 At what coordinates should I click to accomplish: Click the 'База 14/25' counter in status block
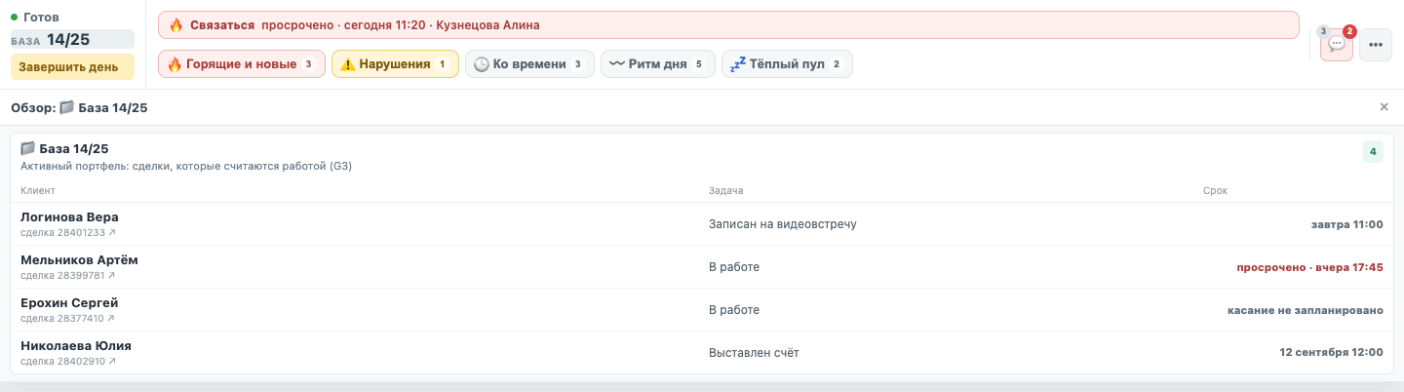click(72, 39)
